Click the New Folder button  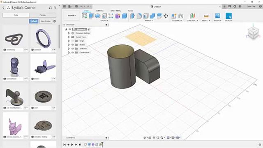tap(46, 21)
